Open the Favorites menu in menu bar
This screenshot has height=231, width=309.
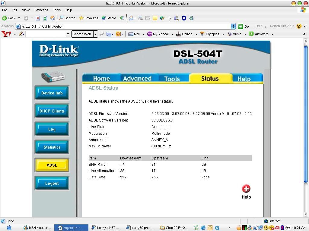click(x=41, y=10)
